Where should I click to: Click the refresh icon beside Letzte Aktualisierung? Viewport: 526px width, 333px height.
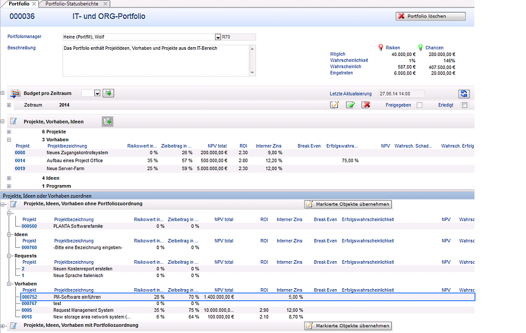pyautogui.click(x=464, y=94)
